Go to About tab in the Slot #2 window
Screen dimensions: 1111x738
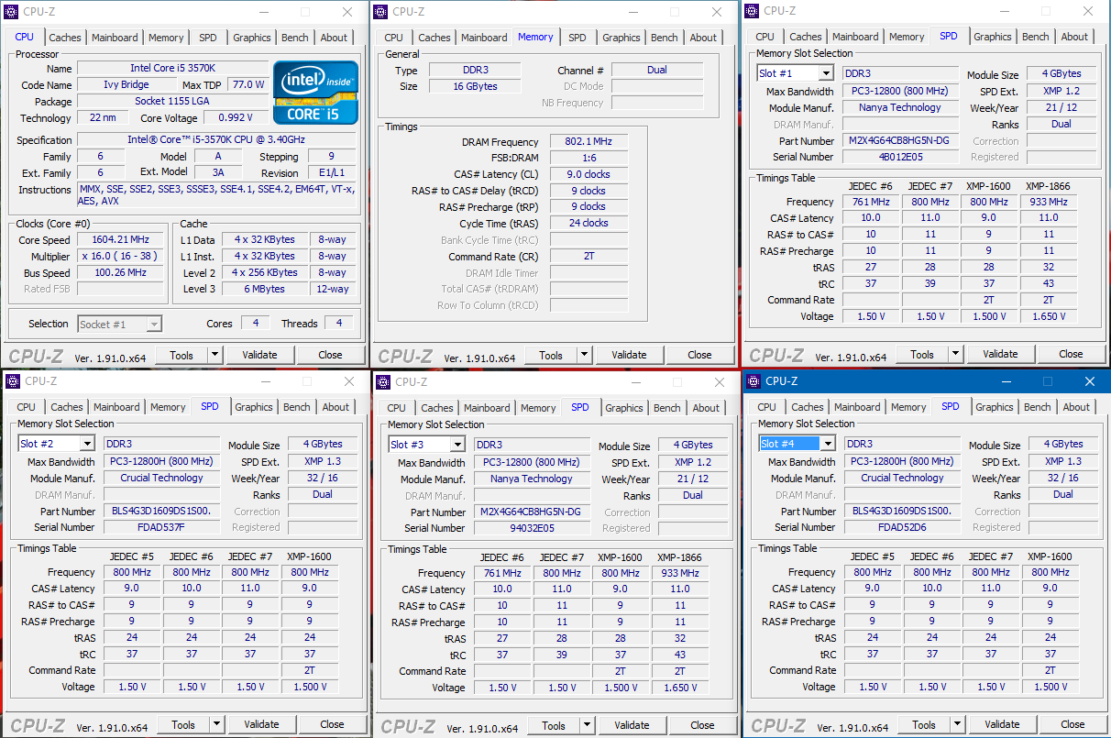335,407
